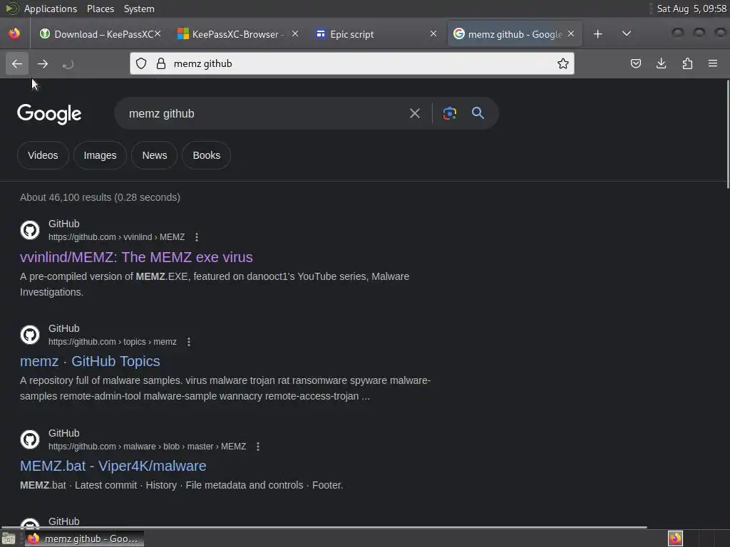Image resolution: width=730 pixels, height=547 pixels.
Task: Click the Google search input field
Action: tap(265, 113)
